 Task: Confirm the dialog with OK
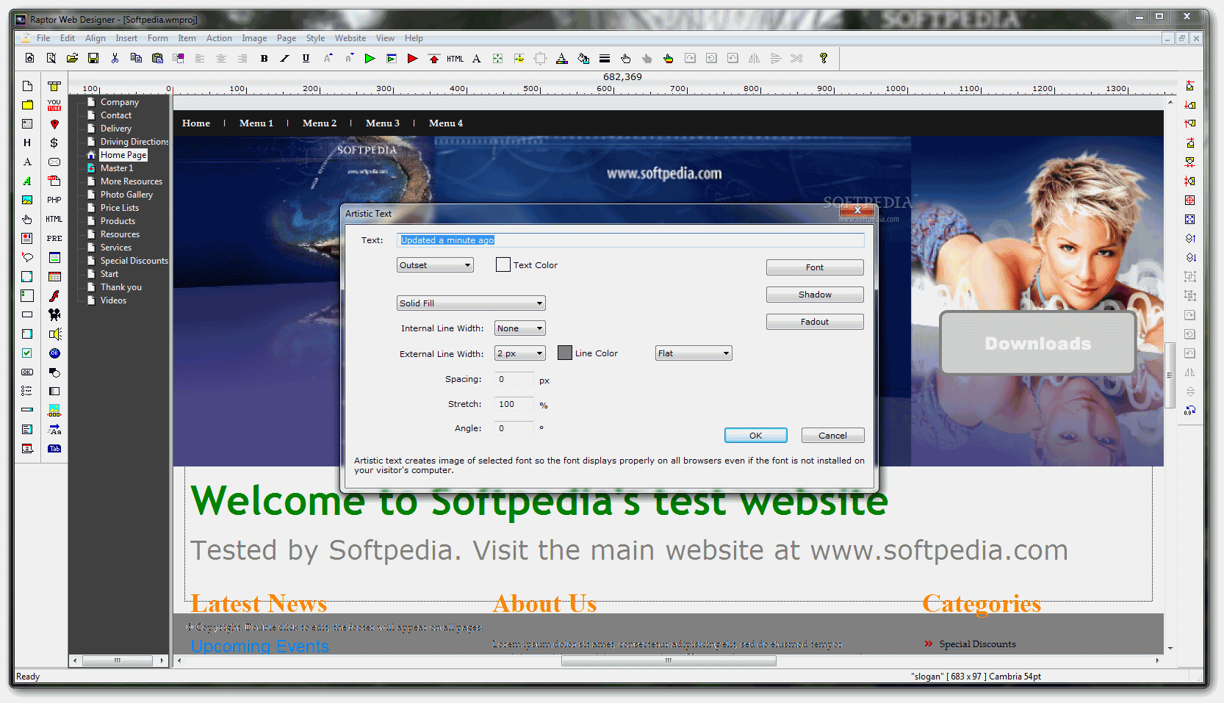756,436
